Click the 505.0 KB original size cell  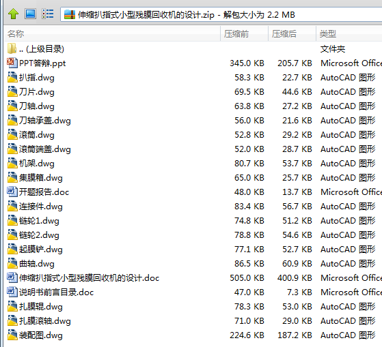pyautogui.click(x=247, y=278)
